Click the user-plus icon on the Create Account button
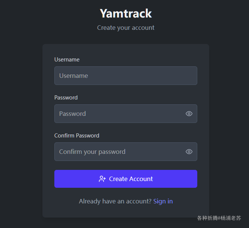The width and height of the screenshot is (249, 228). click(x=102, y=179)
